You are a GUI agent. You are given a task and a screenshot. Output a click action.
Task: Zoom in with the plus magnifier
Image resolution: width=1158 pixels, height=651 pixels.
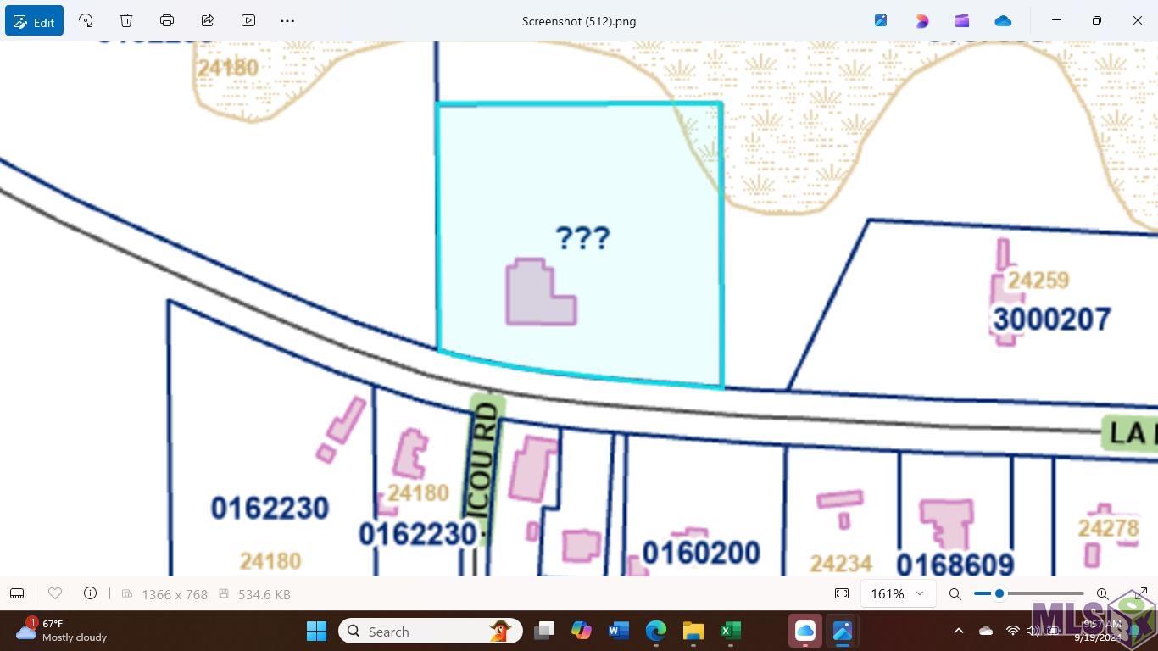click(x=1102, y=593)
